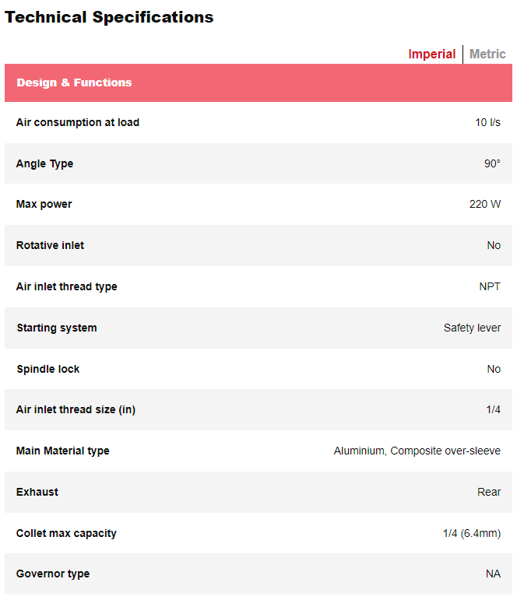The width and height of the screenshot is (517, 600).
Task: Switch to the Metric units tab
Action: coord(487,54)
